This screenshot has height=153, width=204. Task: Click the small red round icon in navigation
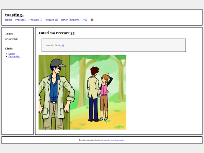click(x=92, y=20)
